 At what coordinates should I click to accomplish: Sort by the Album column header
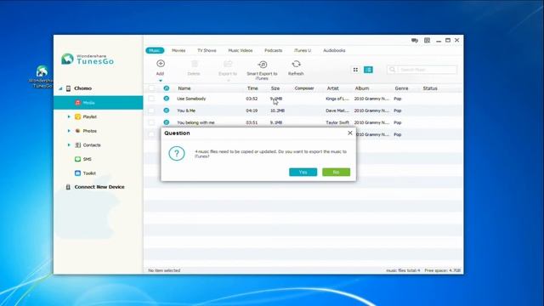click(362, 88)
